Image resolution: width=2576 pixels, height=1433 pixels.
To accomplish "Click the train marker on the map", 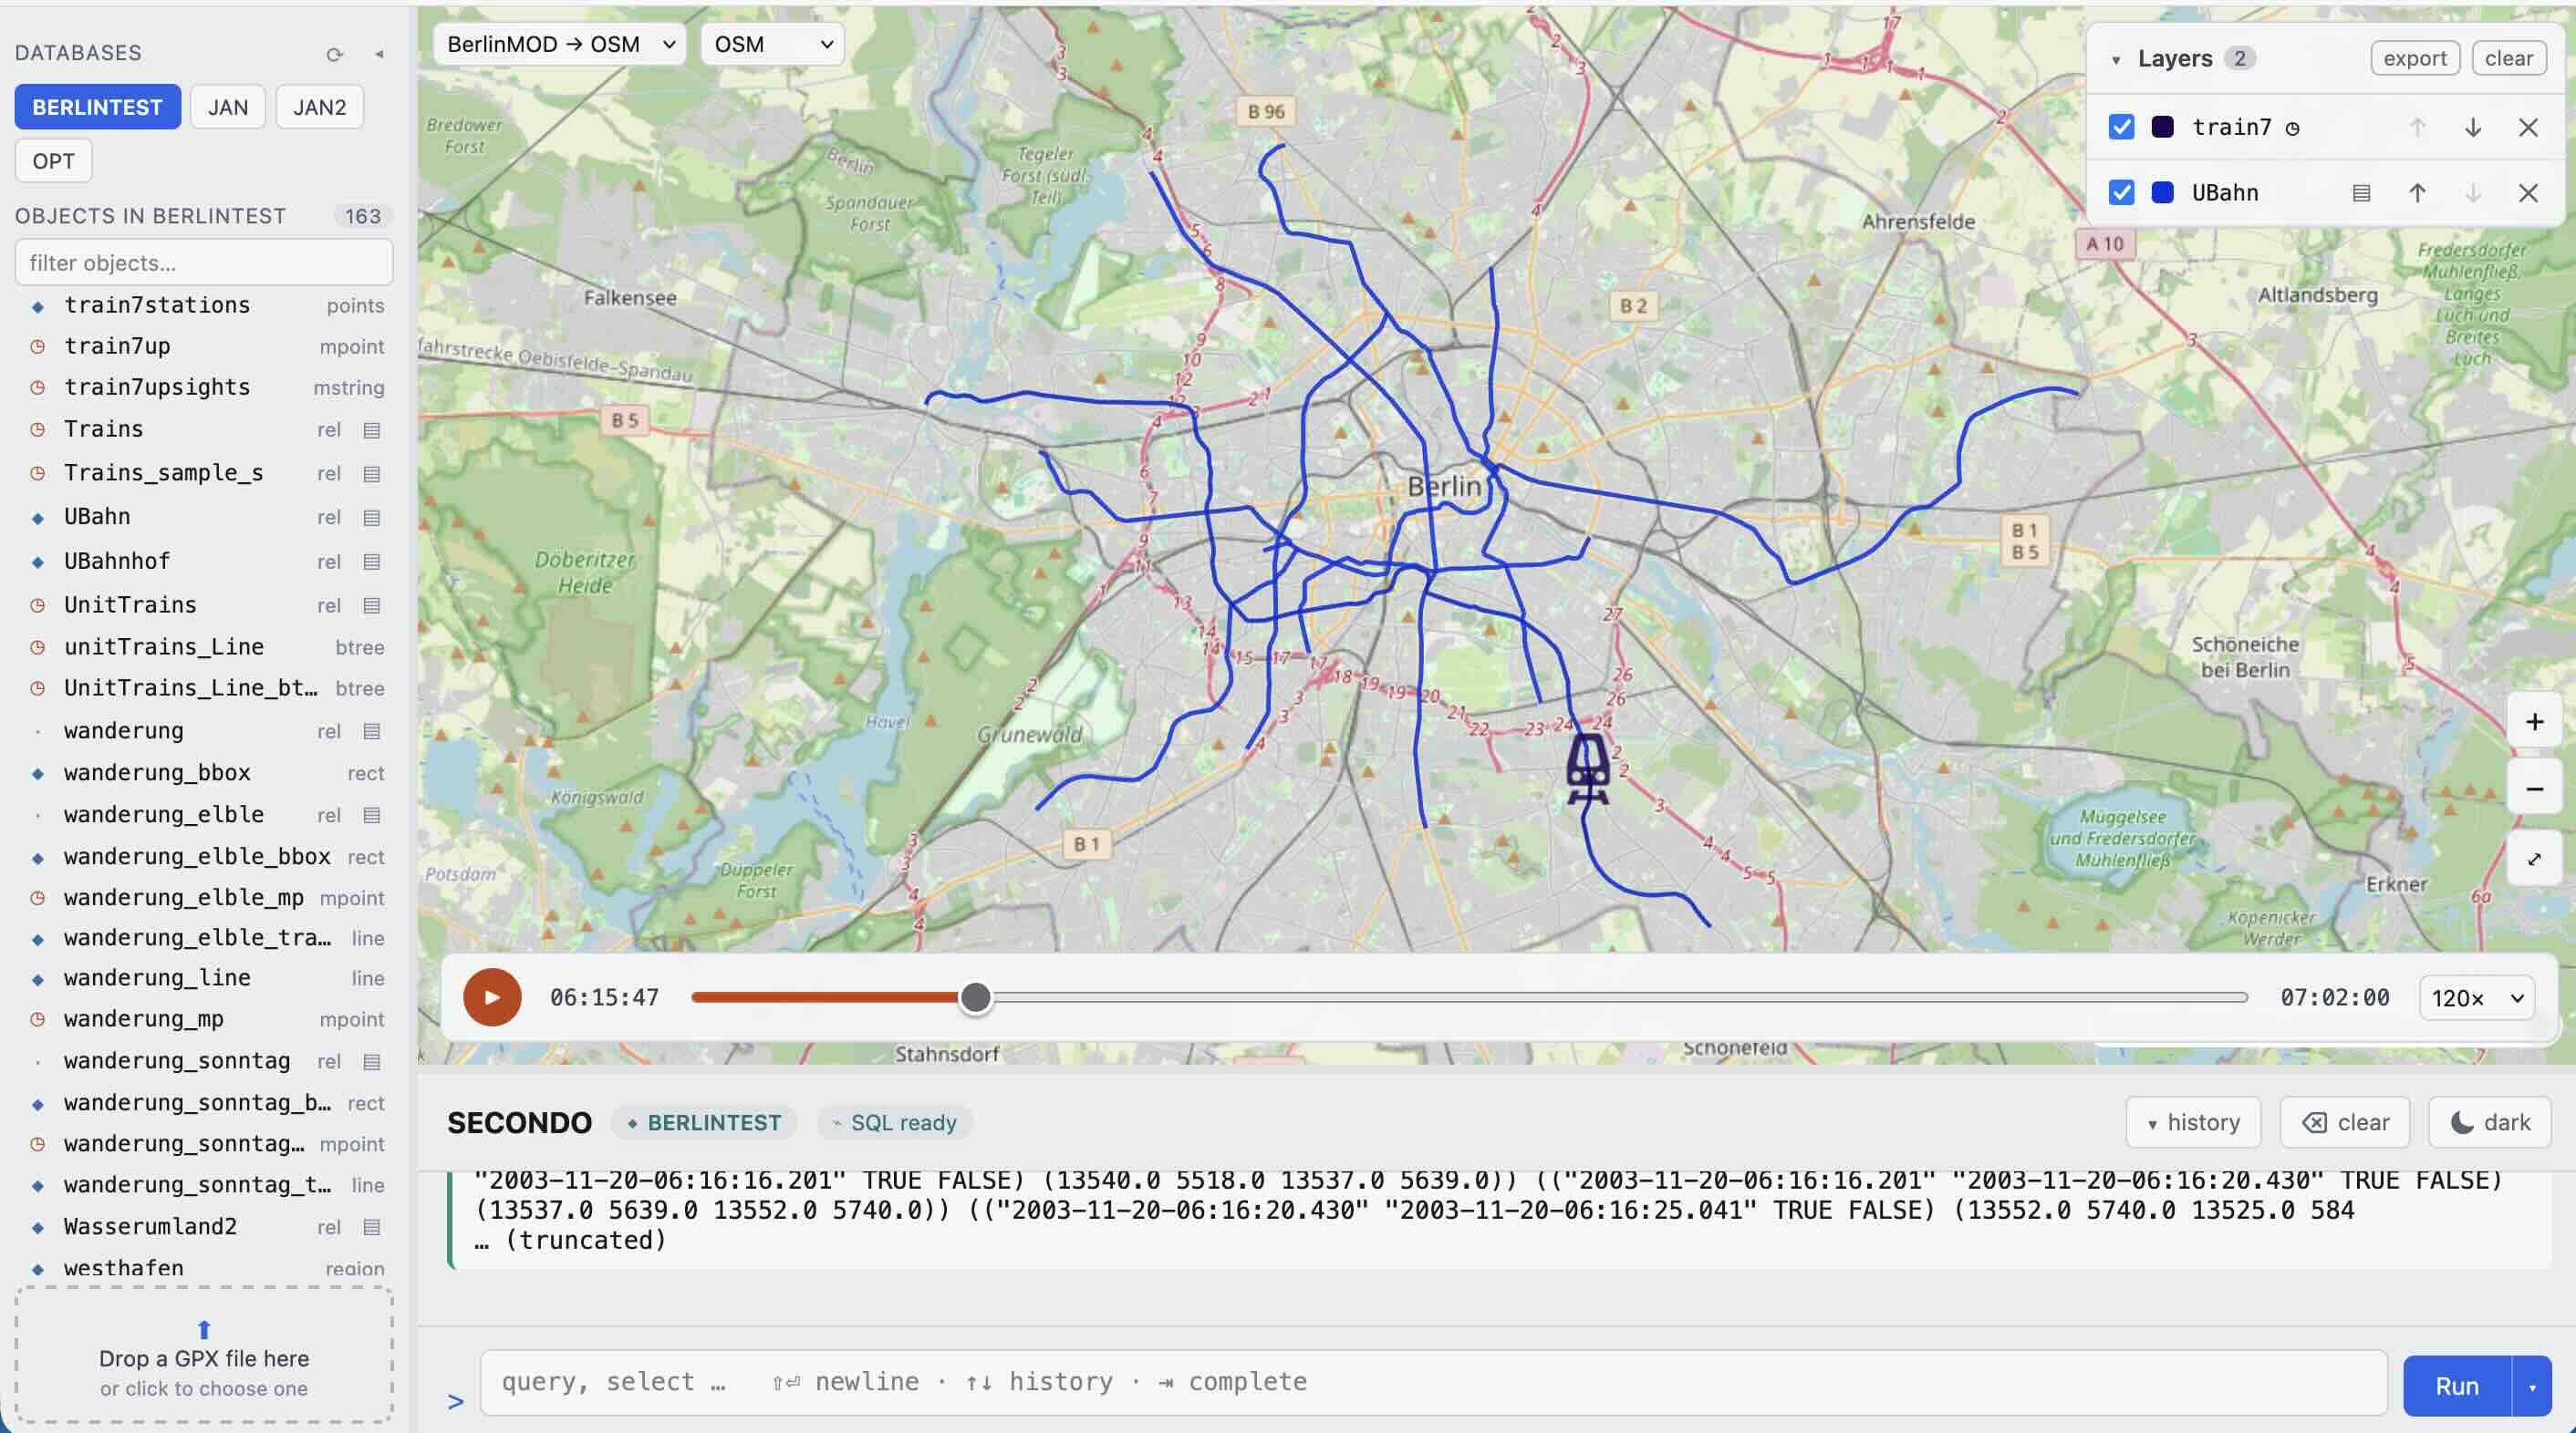I will [1587, 768].
